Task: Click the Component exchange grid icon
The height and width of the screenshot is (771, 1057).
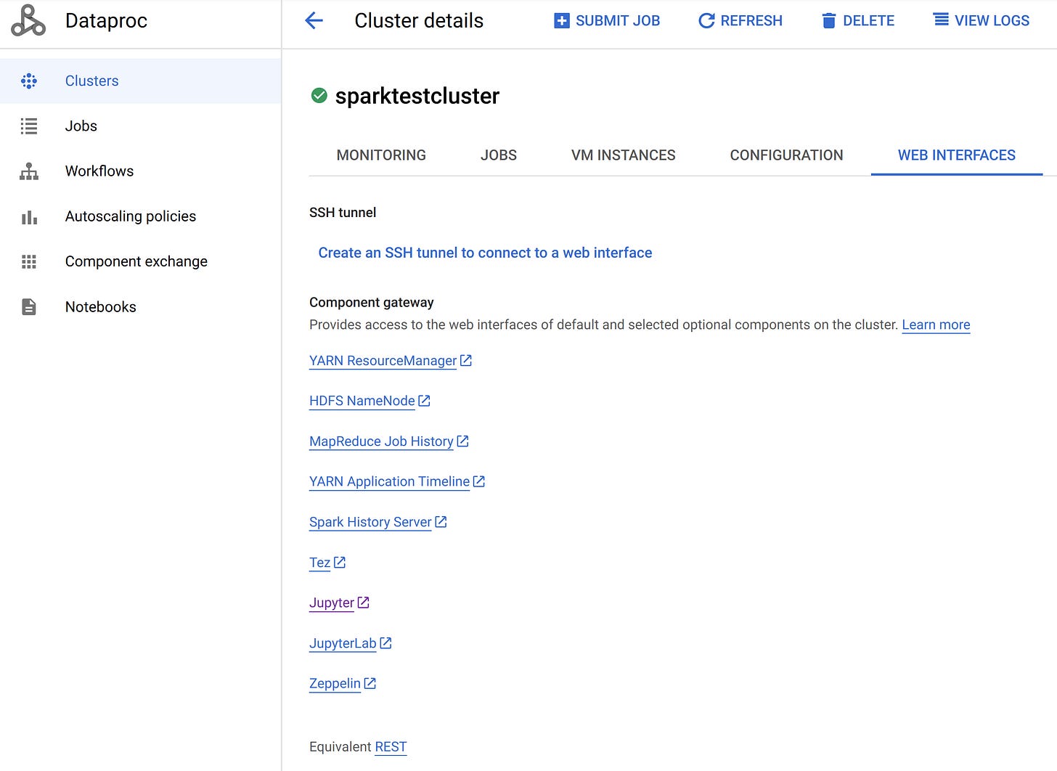Action: click(x=29, y=261)
